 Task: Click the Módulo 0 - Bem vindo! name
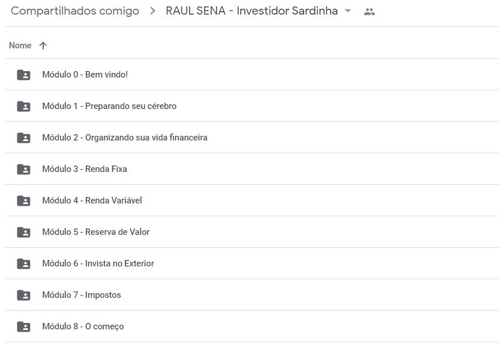pyautogui.click(x=85, y=75)
